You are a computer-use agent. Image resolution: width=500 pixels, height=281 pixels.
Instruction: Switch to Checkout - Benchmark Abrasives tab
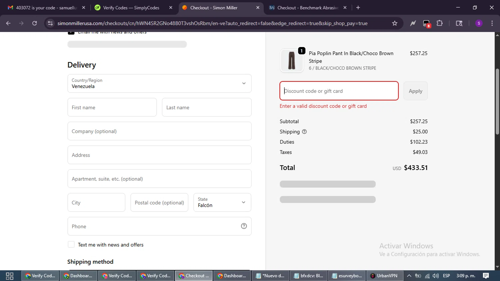(308, 8)
